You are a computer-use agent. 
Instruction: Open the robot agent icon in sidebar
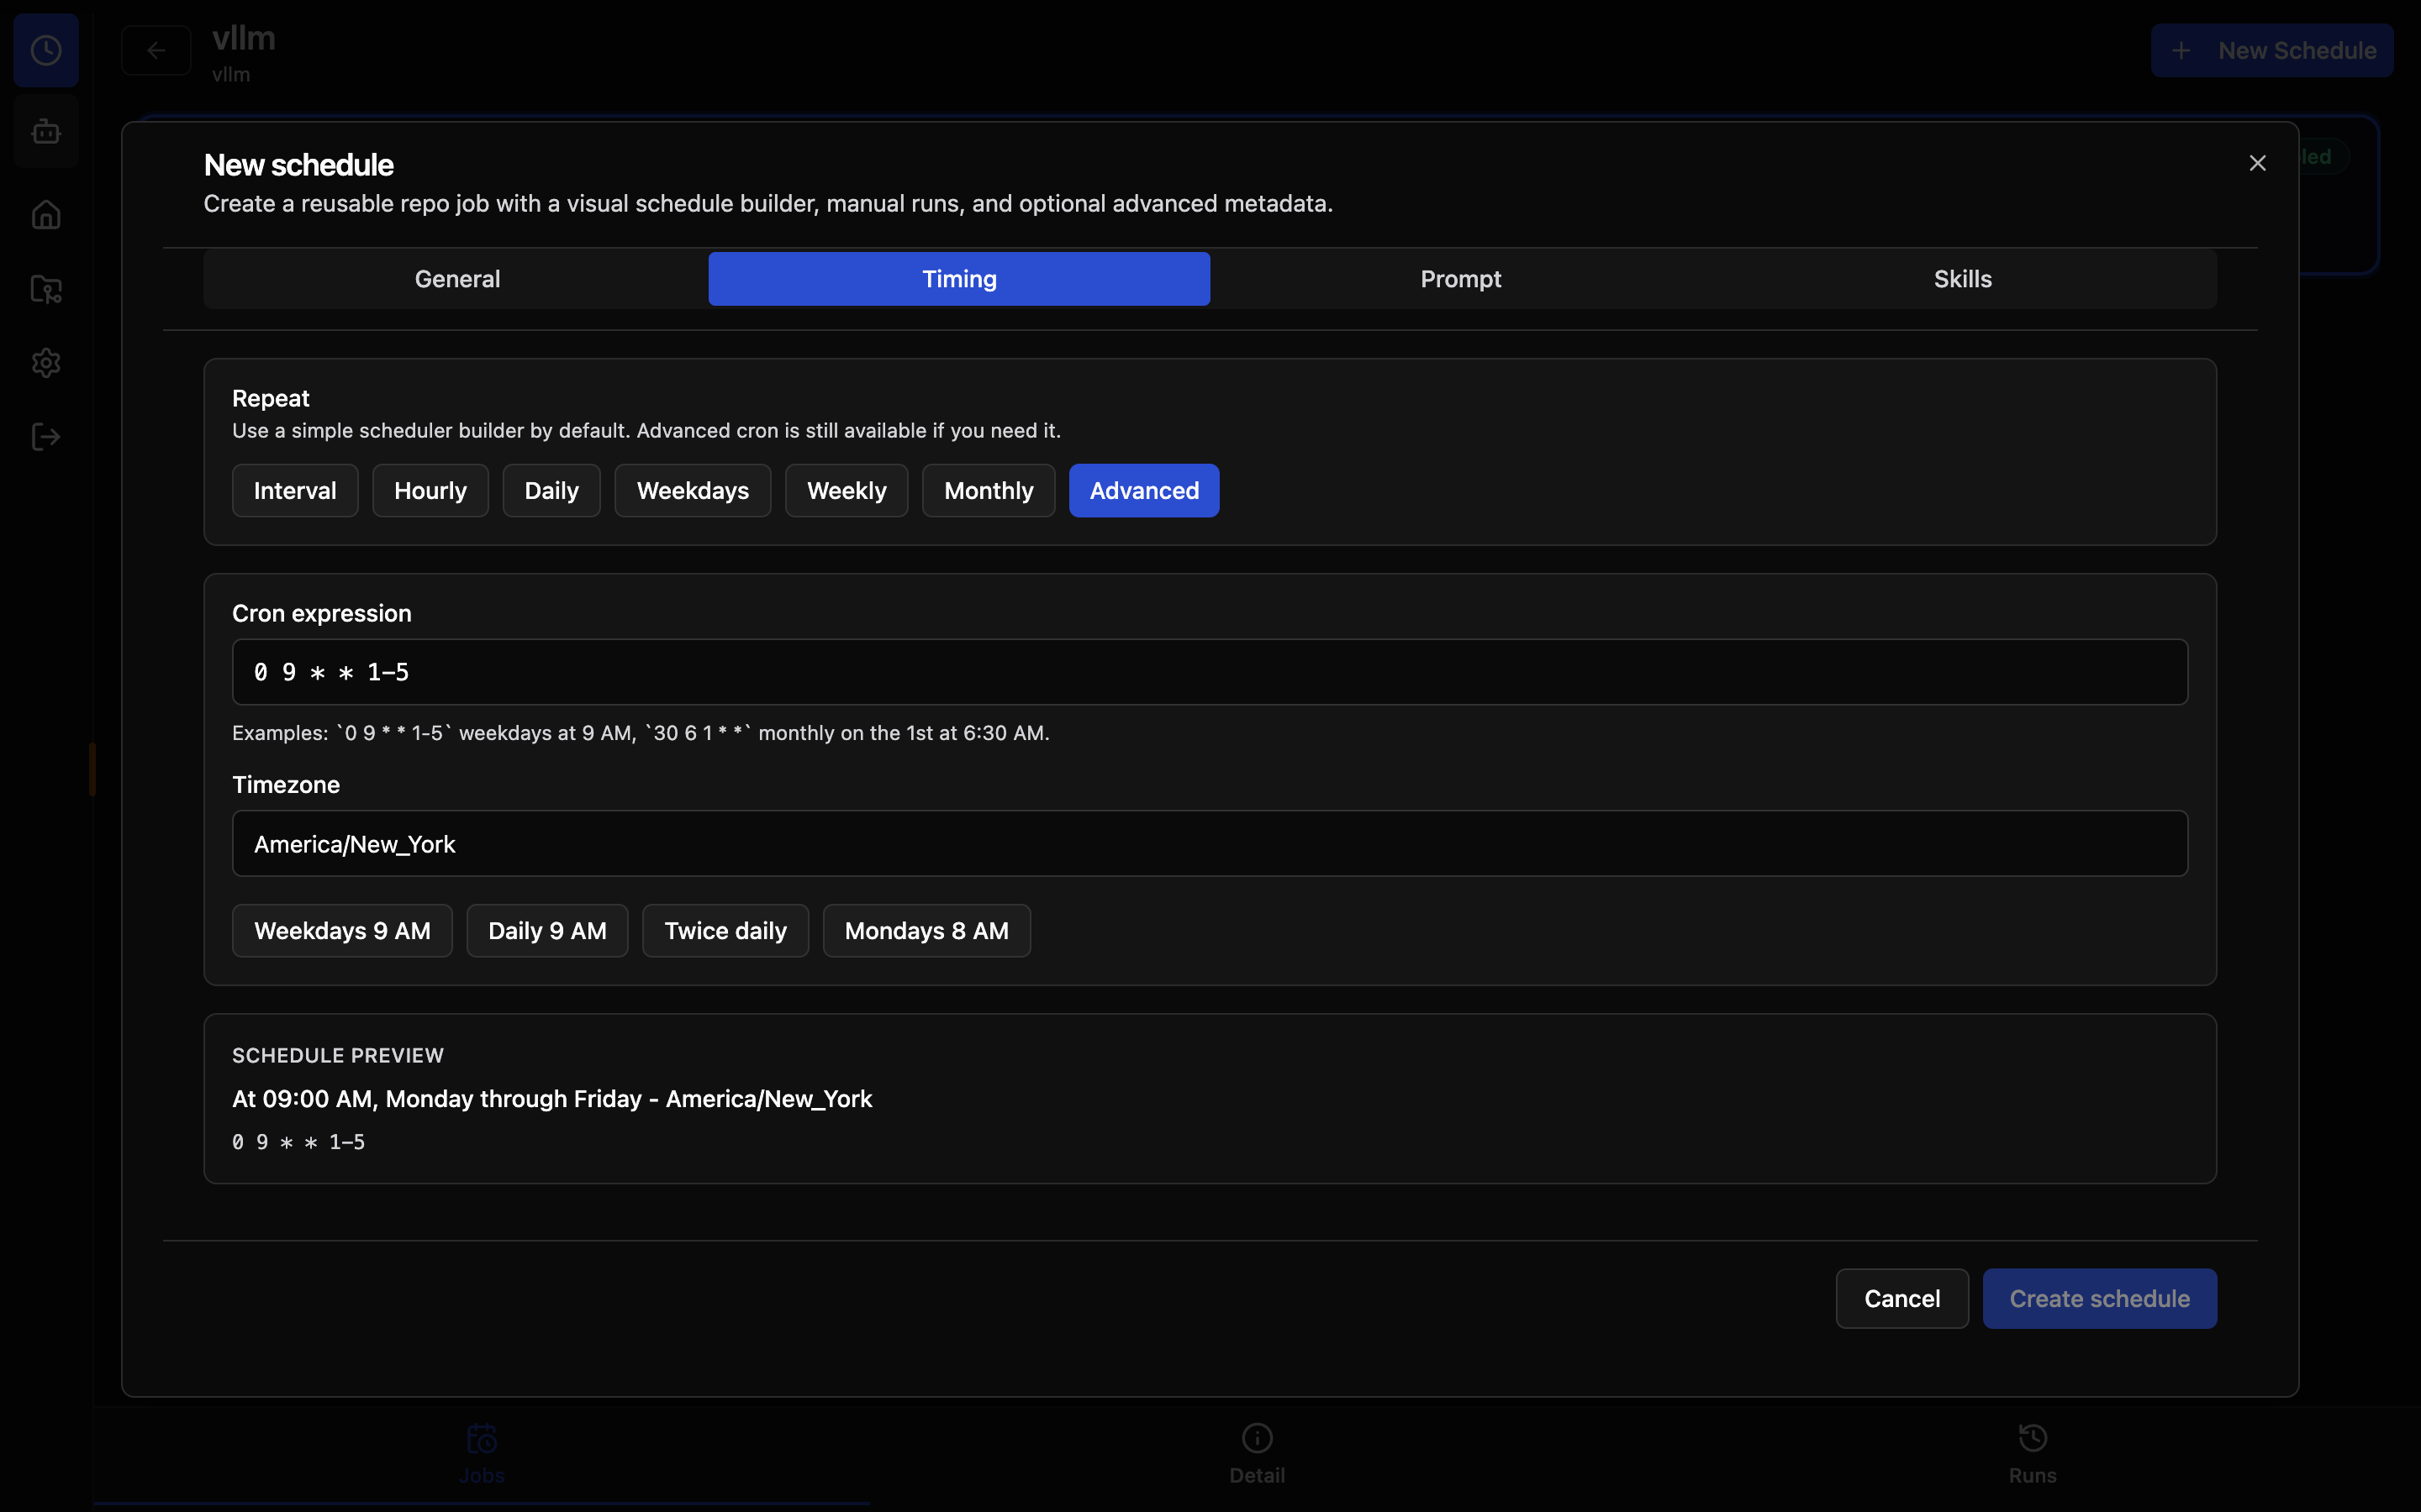(46, 131)
